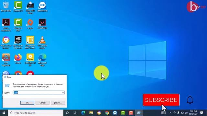Switch to TeamViewer on the taskbar
207x116 pixels.
[115, 113]
